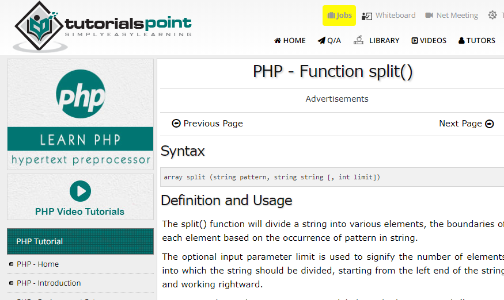Click the Next Page arrow icon
Image resolution: width=504 pixels, height=300 pixels.
(x=489, y=124)
